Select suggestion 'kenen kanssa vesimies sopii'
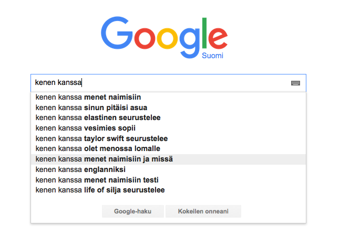The image size is (340, 236). [x=168, y=128]
